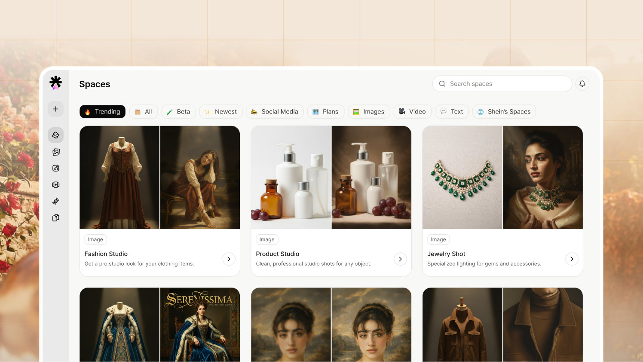The height and width of the screenshot is (362, 643).
Task: Open the DNA helix icon in sidebar
Action: pos(56,201)
